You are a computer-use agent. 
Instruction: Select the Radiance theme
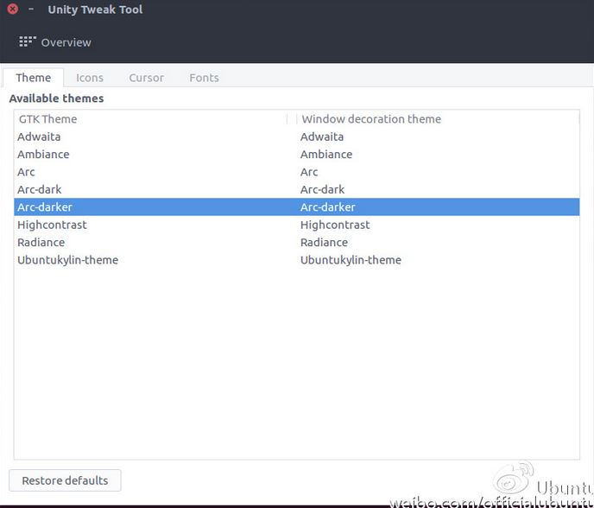(41, 243)
